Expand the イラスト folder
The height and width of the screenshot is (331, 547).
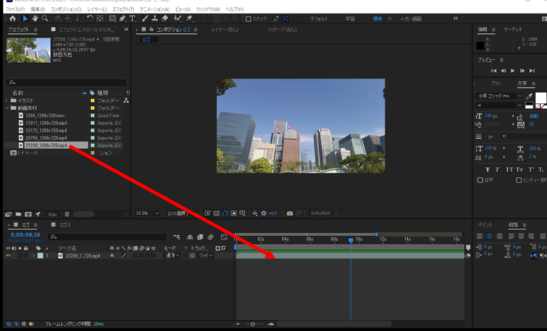[6, 101]
